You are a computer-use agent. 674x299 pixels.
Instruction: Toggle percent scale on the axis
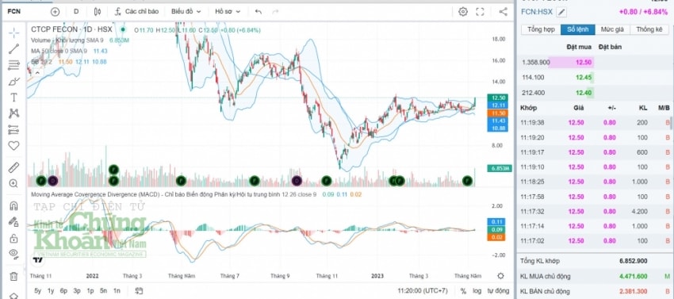(463, 291)
